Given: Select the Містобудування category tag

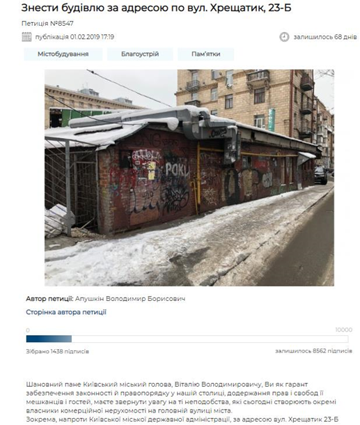Looking at the screenshot, I should [x=63, y=54].
